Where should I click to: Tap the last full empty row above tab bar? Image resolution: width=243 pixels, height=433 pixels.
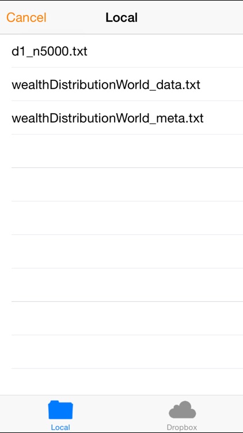pyautogui.click(x=121, y=352)
